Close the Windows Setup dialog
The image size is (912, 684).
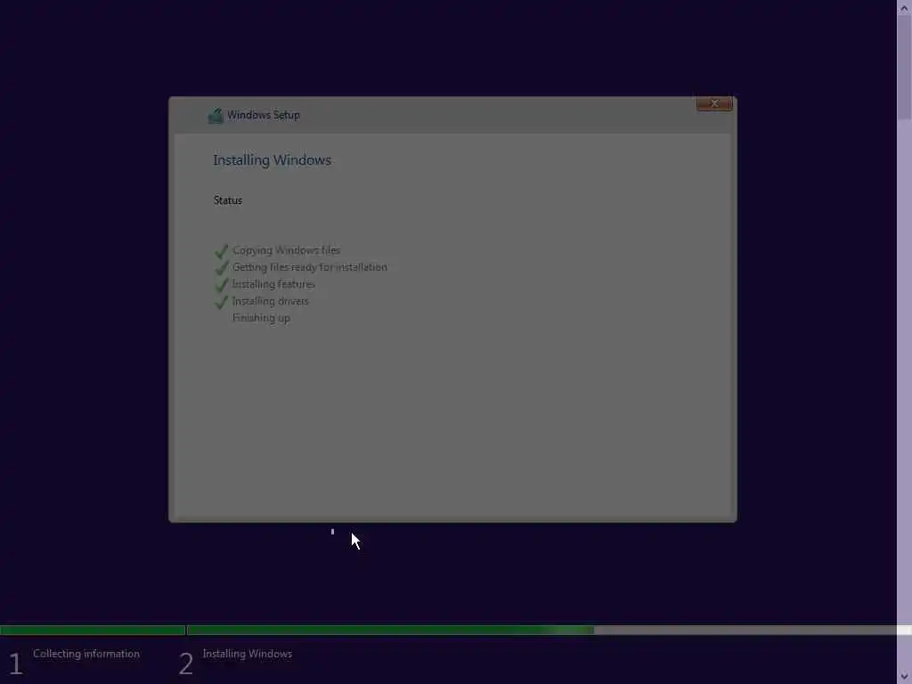[714, 103]
